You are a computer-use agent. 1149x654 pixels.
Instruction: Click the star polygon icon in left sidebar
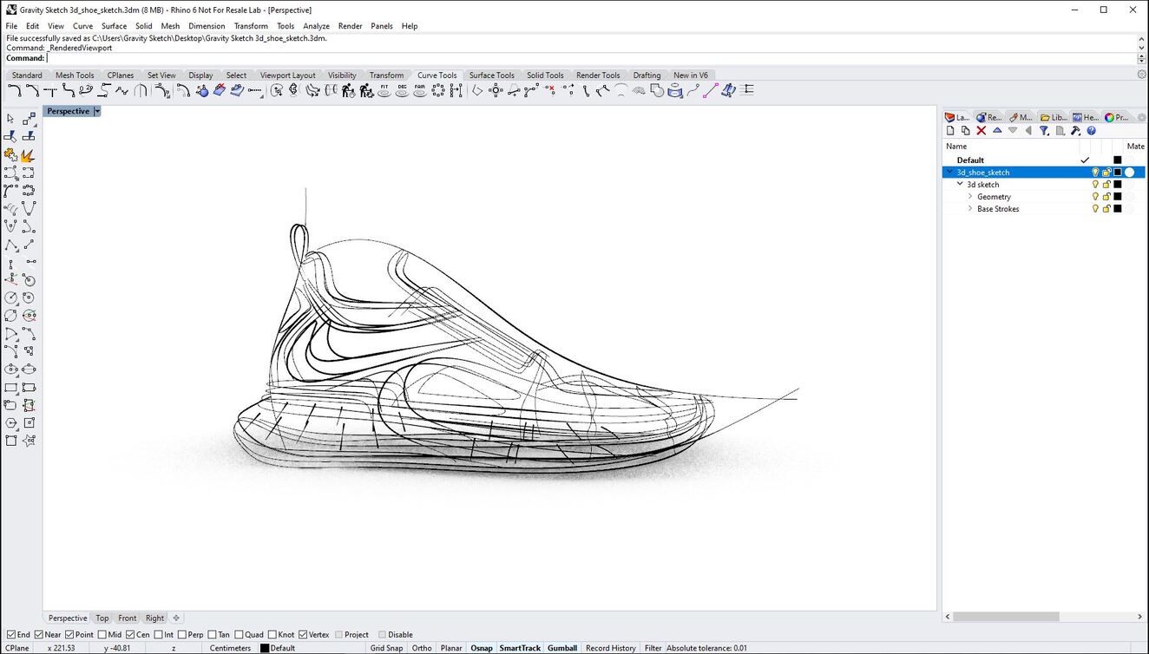(x=29, y=441)
